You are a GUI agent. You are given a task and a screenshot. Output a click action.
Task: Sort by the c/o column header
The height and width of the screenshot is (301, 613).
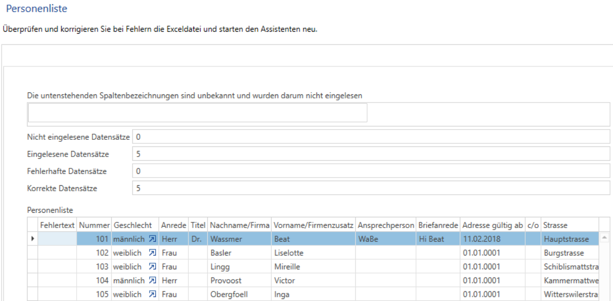point(533,225)
